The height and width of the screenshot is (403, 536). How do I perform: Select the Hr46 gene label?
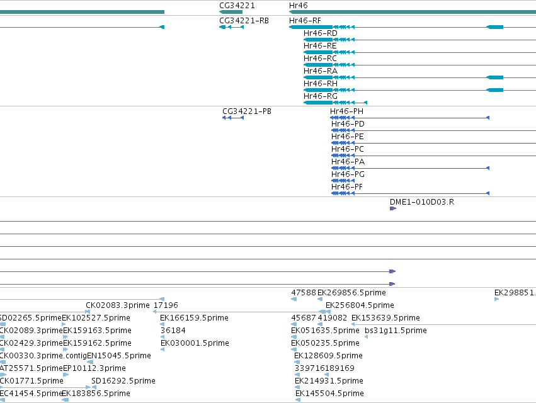(x=298, y=6)
